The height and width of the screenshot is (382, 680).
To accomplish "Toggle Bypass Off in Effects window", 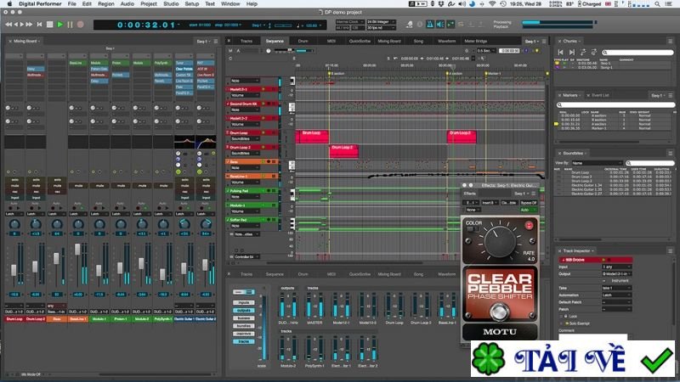I will click(530, 203).
